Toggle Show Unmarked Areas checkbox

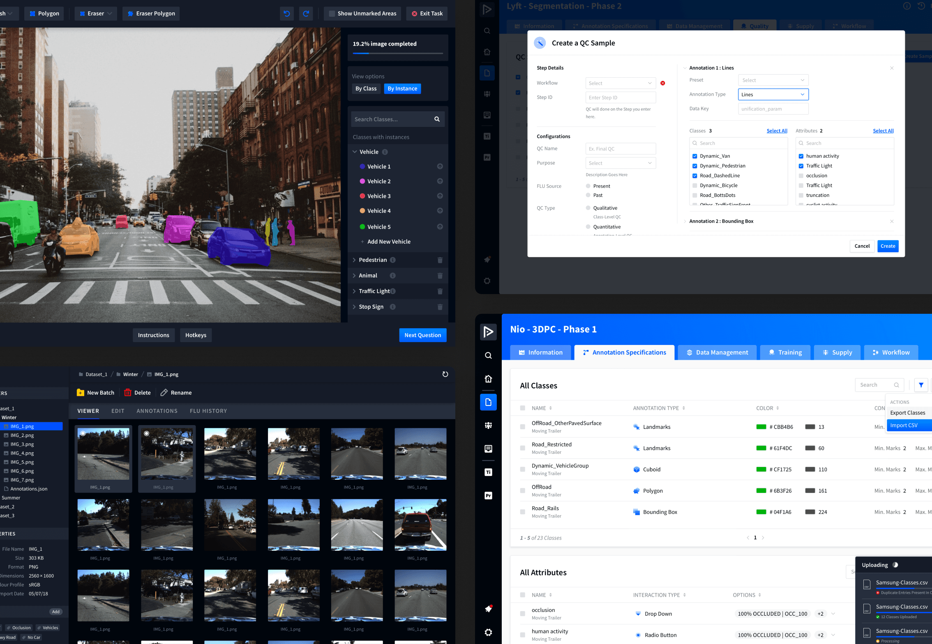[x=332, y=14]
